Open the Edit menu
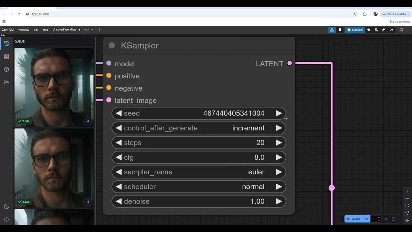Screen dimensions: 412x232 (36, 30)
